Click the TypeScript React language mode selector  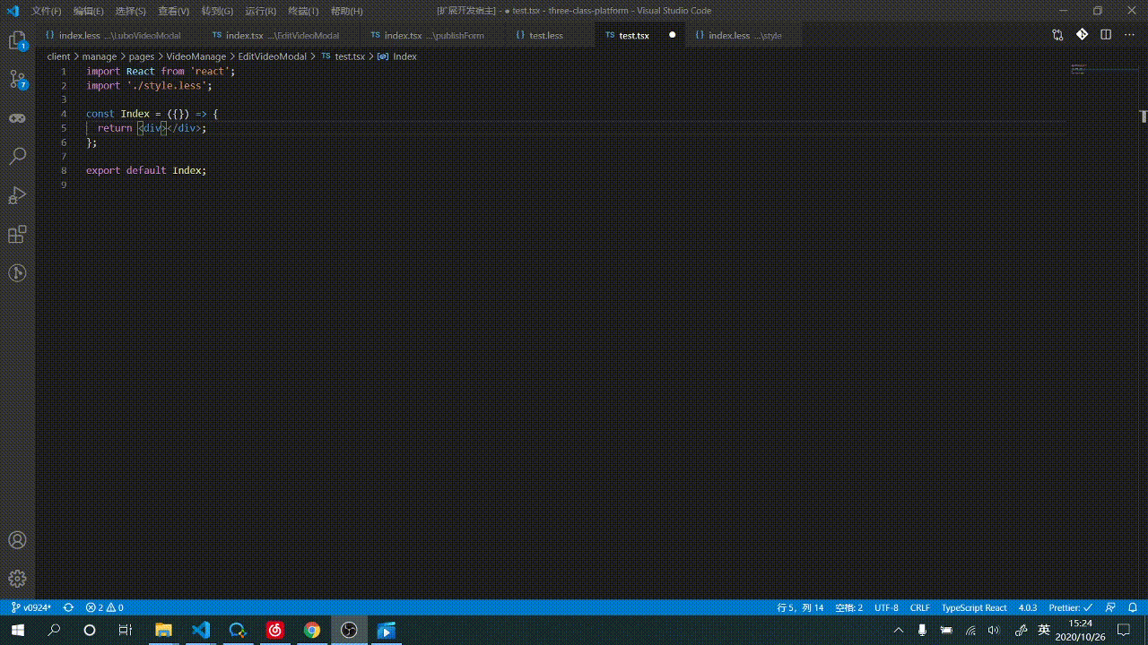(x=974, y=607)
